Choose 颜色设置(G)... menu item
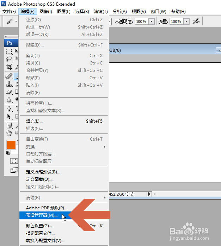 (x=64, y=226)
